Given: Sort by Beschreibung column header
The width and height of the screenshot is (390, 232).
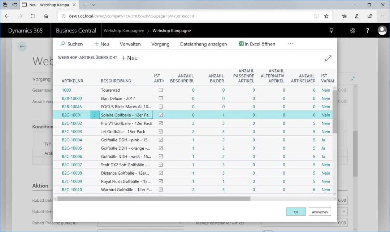Looking at the screenshot, I should (x=116, y=81).
